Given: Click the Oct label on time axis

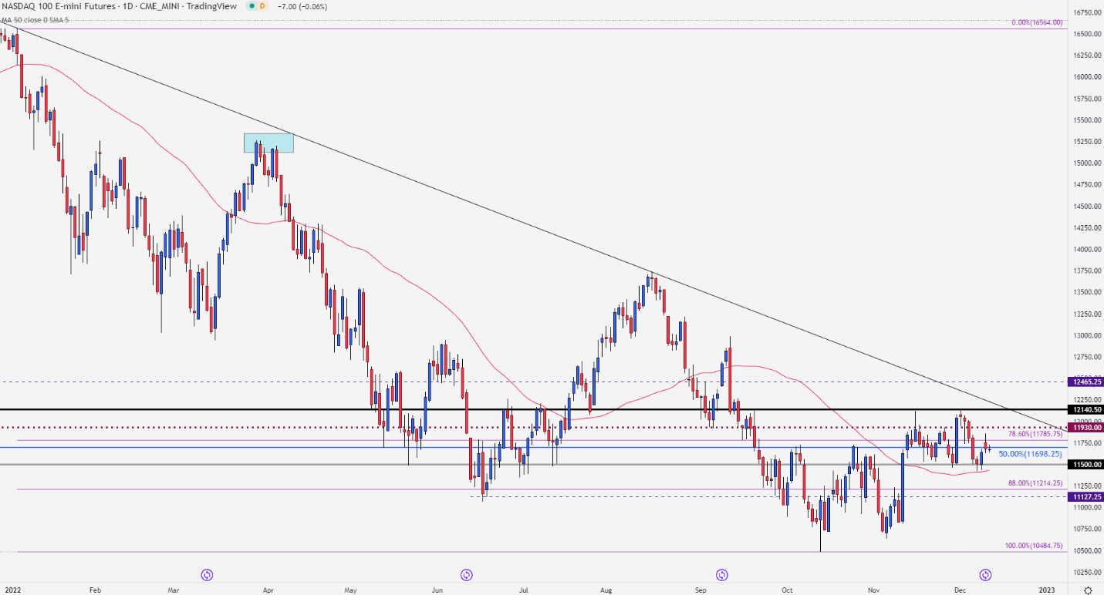Looking at the screenshot, I should (x=786, y=590).
